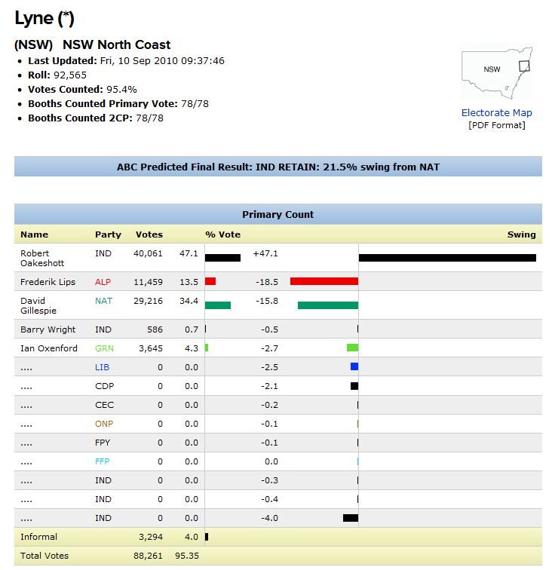Open the FFP party link

pyautogui.click(x=103, y=461)
